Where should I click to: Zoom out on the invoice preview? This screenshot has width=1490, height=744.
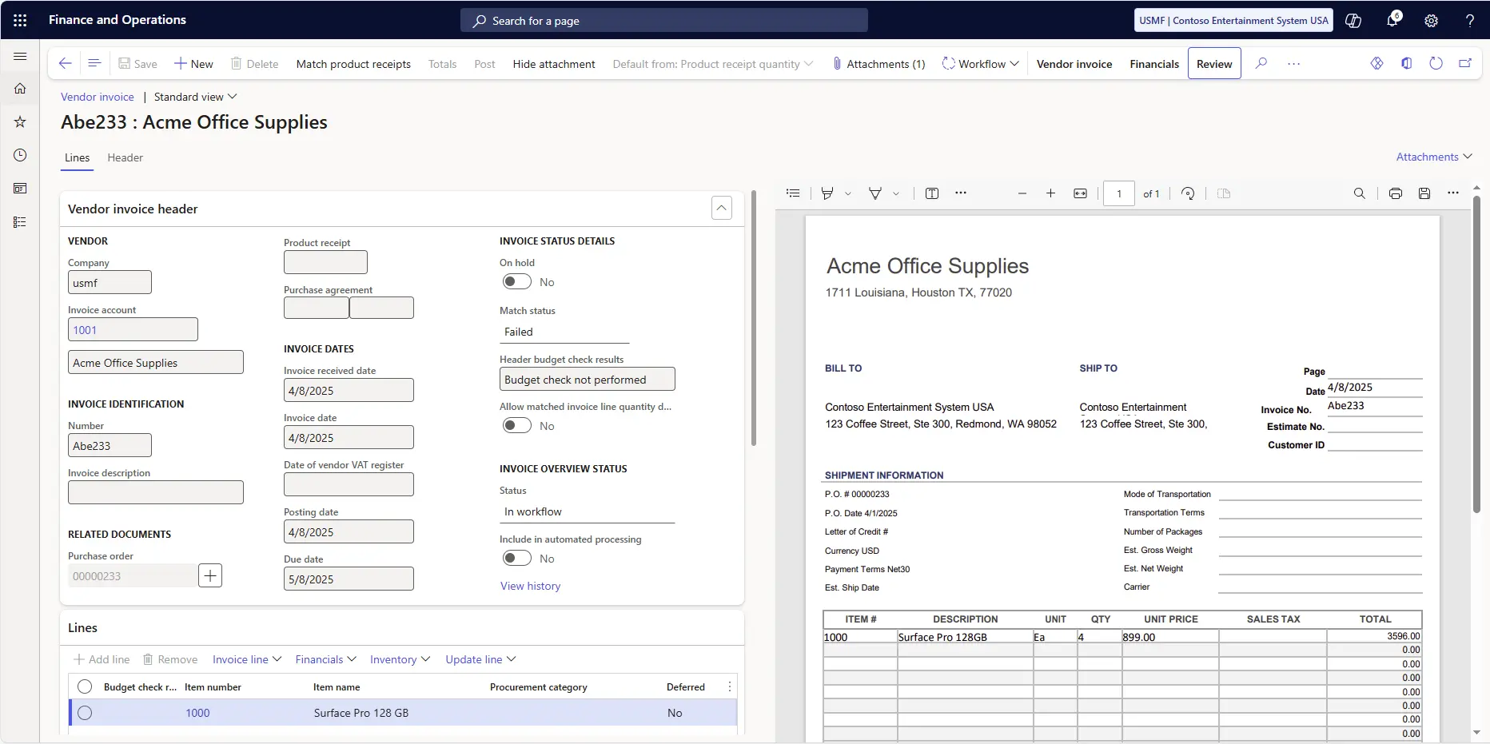point(1022,193)
